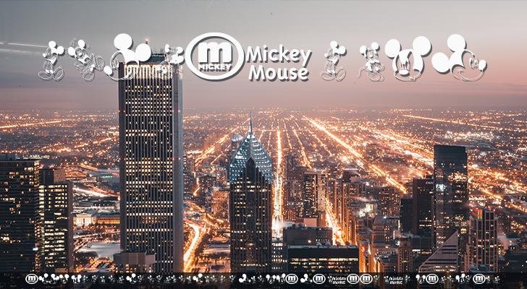
Task: Click the first small "Mickey Mouse" text in bottom strip
Action: [x=336, y=279]
